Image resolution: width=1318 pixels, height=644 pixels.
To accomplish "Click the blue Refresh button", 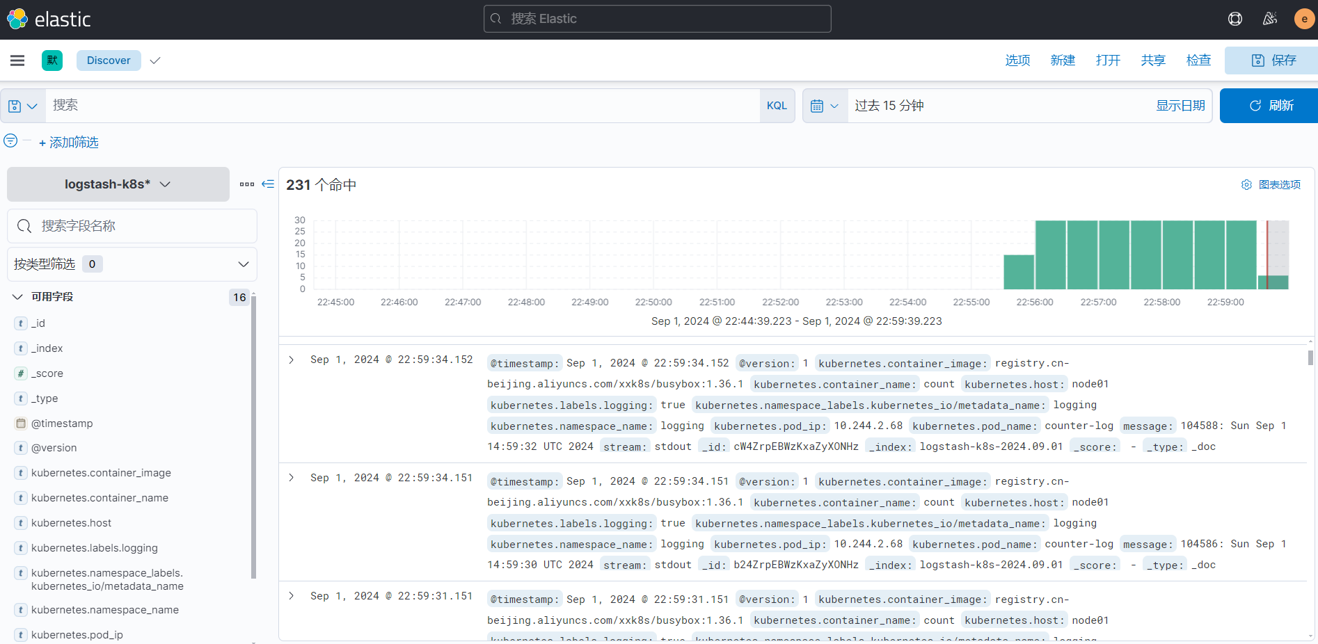I will pos(1270,106).
